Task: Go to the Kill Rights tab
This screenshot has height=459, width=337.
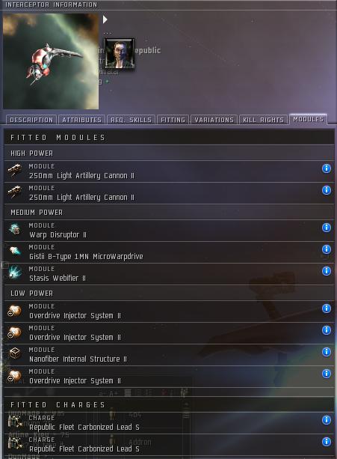Action: tap(264, 120)
